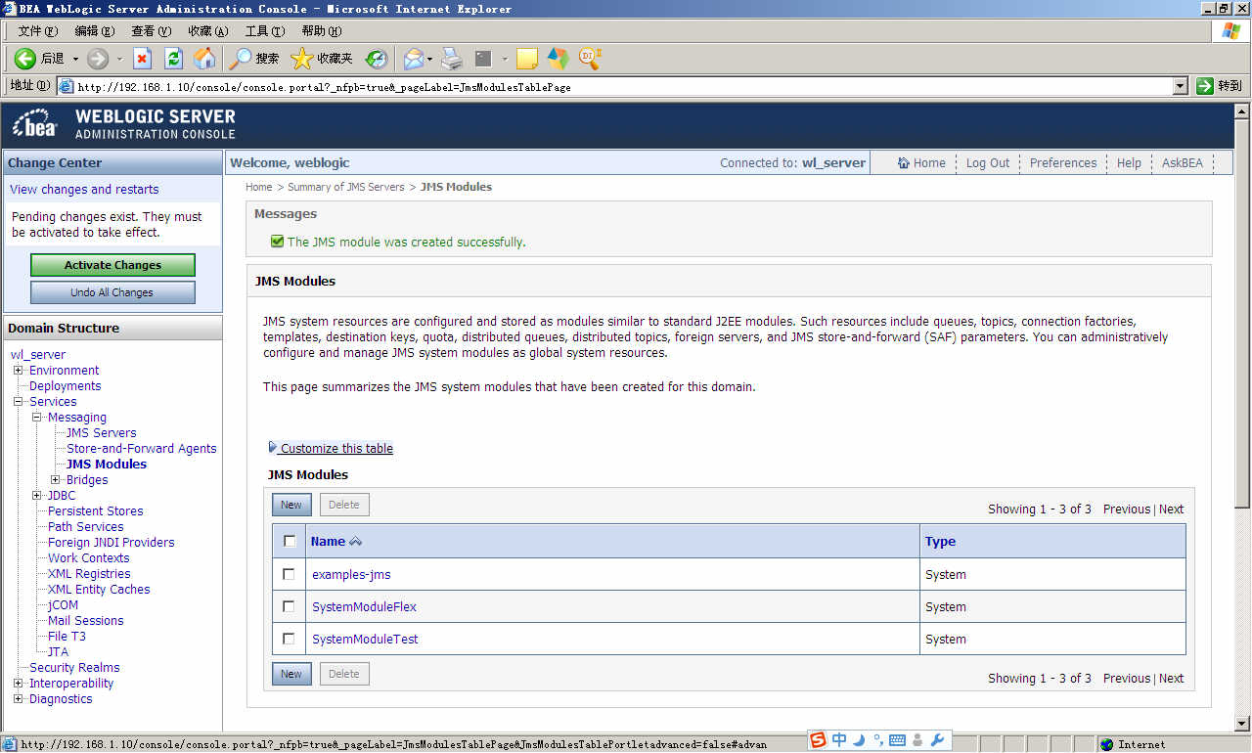Toggle the Chinese (中) input mode icon

point(839,740)
